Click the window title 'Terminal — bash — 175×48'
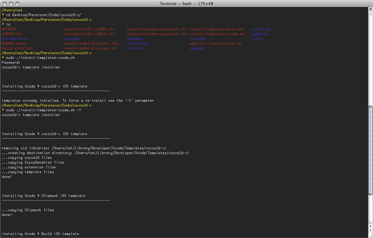 [186, 4]
